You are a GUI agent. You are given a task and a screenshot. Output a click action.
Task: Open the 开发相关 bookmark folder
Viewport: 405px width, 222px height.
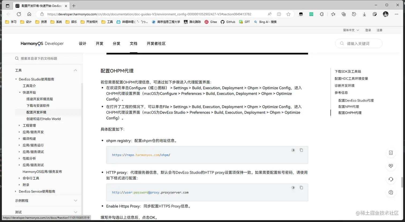tap(89, 22)
